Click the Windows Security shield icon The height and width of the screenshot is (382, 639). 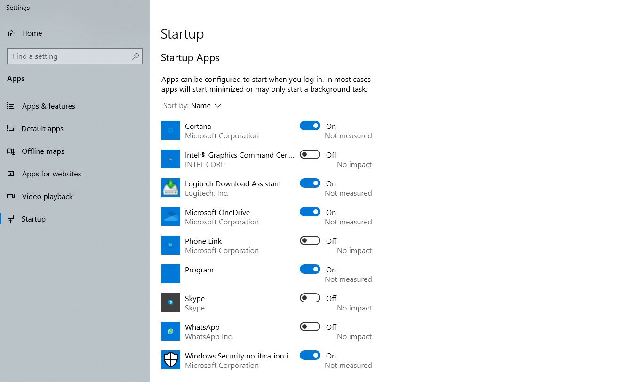[171, 360]
